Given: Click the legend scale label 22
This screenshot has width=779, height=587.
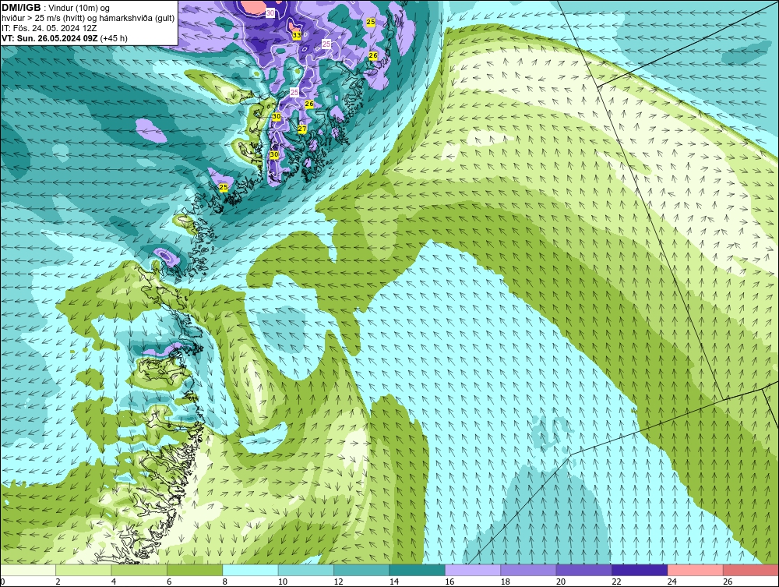Looking at the screenshot, I should coord(616,582).
